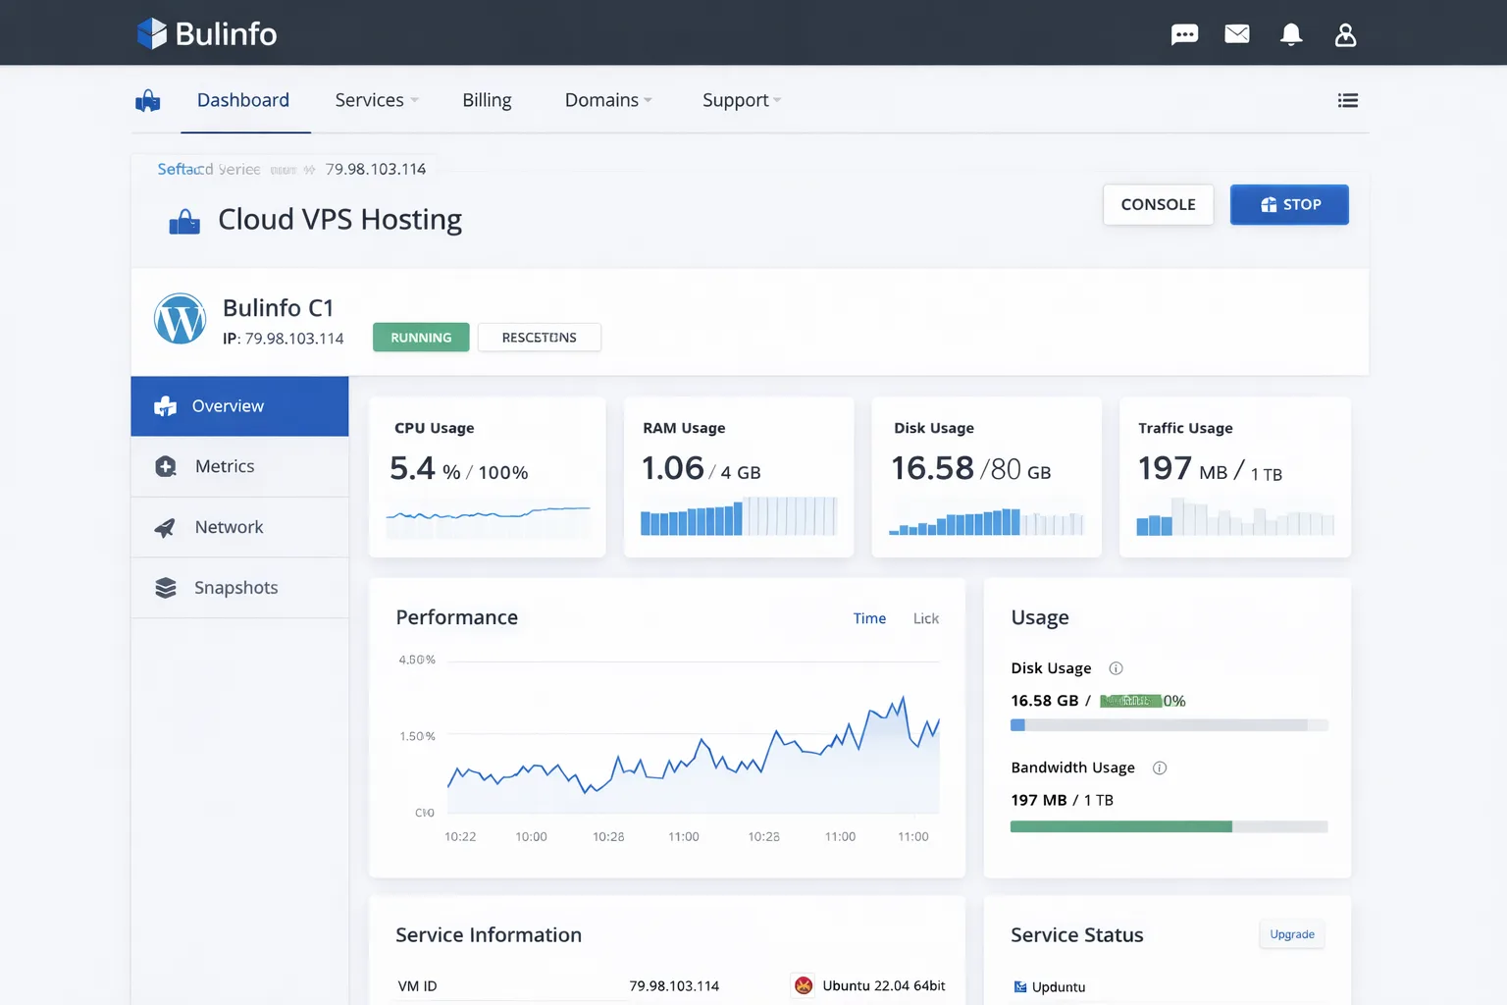Click the CPU Usage sparkline chart

click(x=488, y=521)
